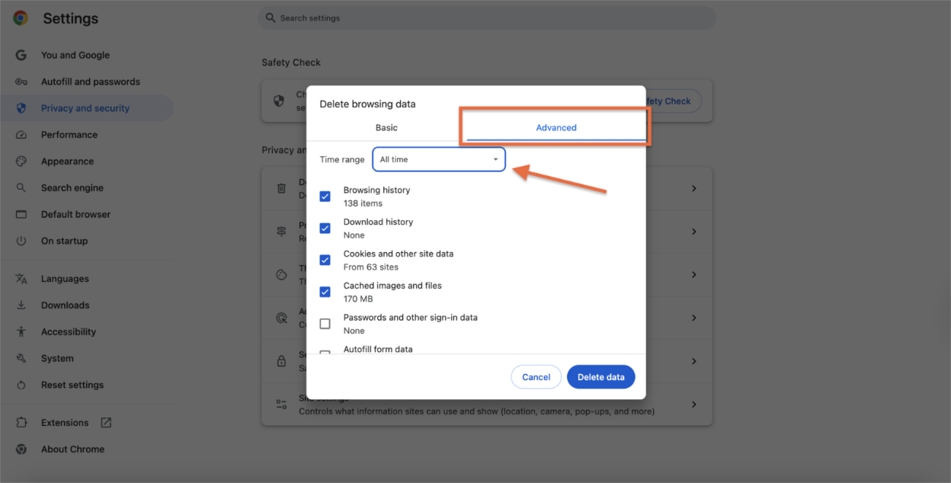Click the speedometer icon for Performance
Image resolution: width=951 pixels, height=483 pixels.
point(21,135)
